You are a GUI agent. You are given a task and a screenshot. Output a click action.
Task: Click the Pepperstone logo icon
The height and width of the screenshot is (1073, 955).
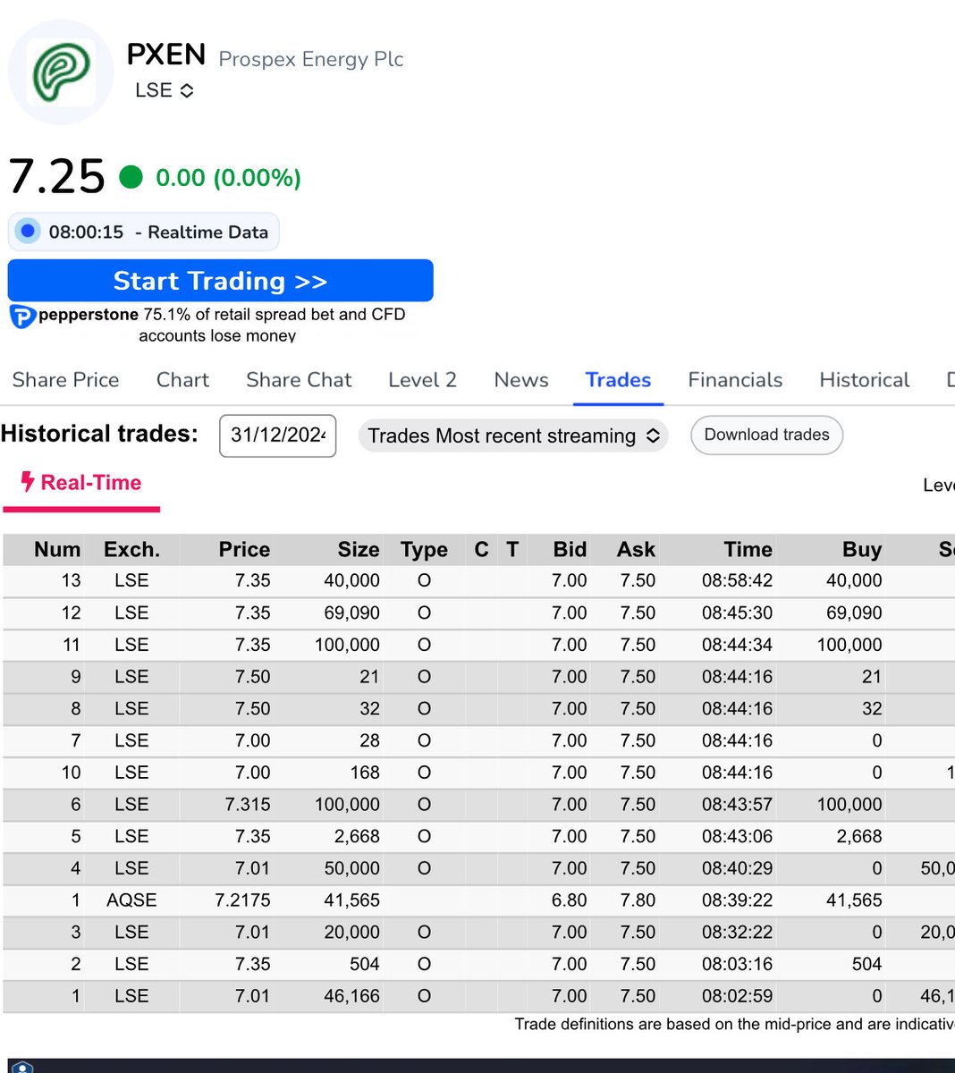pyautogui.click(x=21, y=317)
